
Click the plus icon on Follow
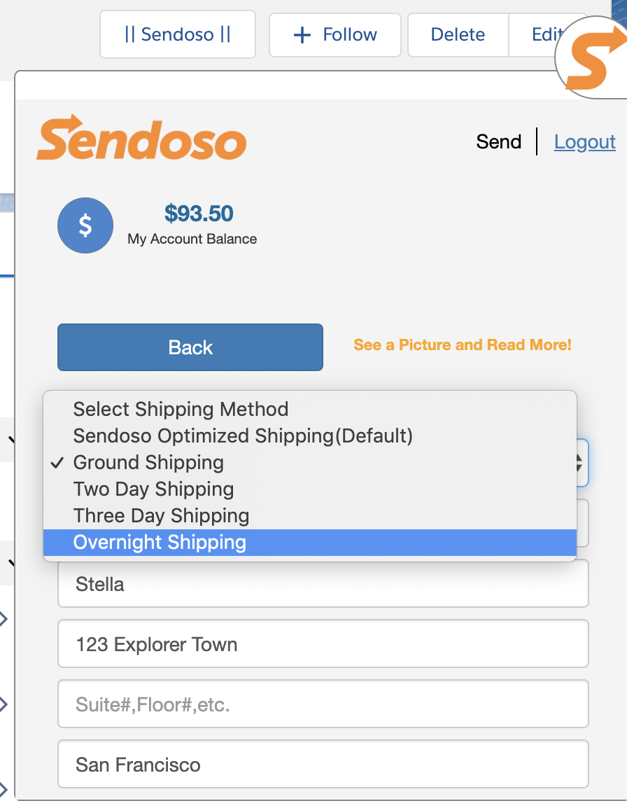302,35
